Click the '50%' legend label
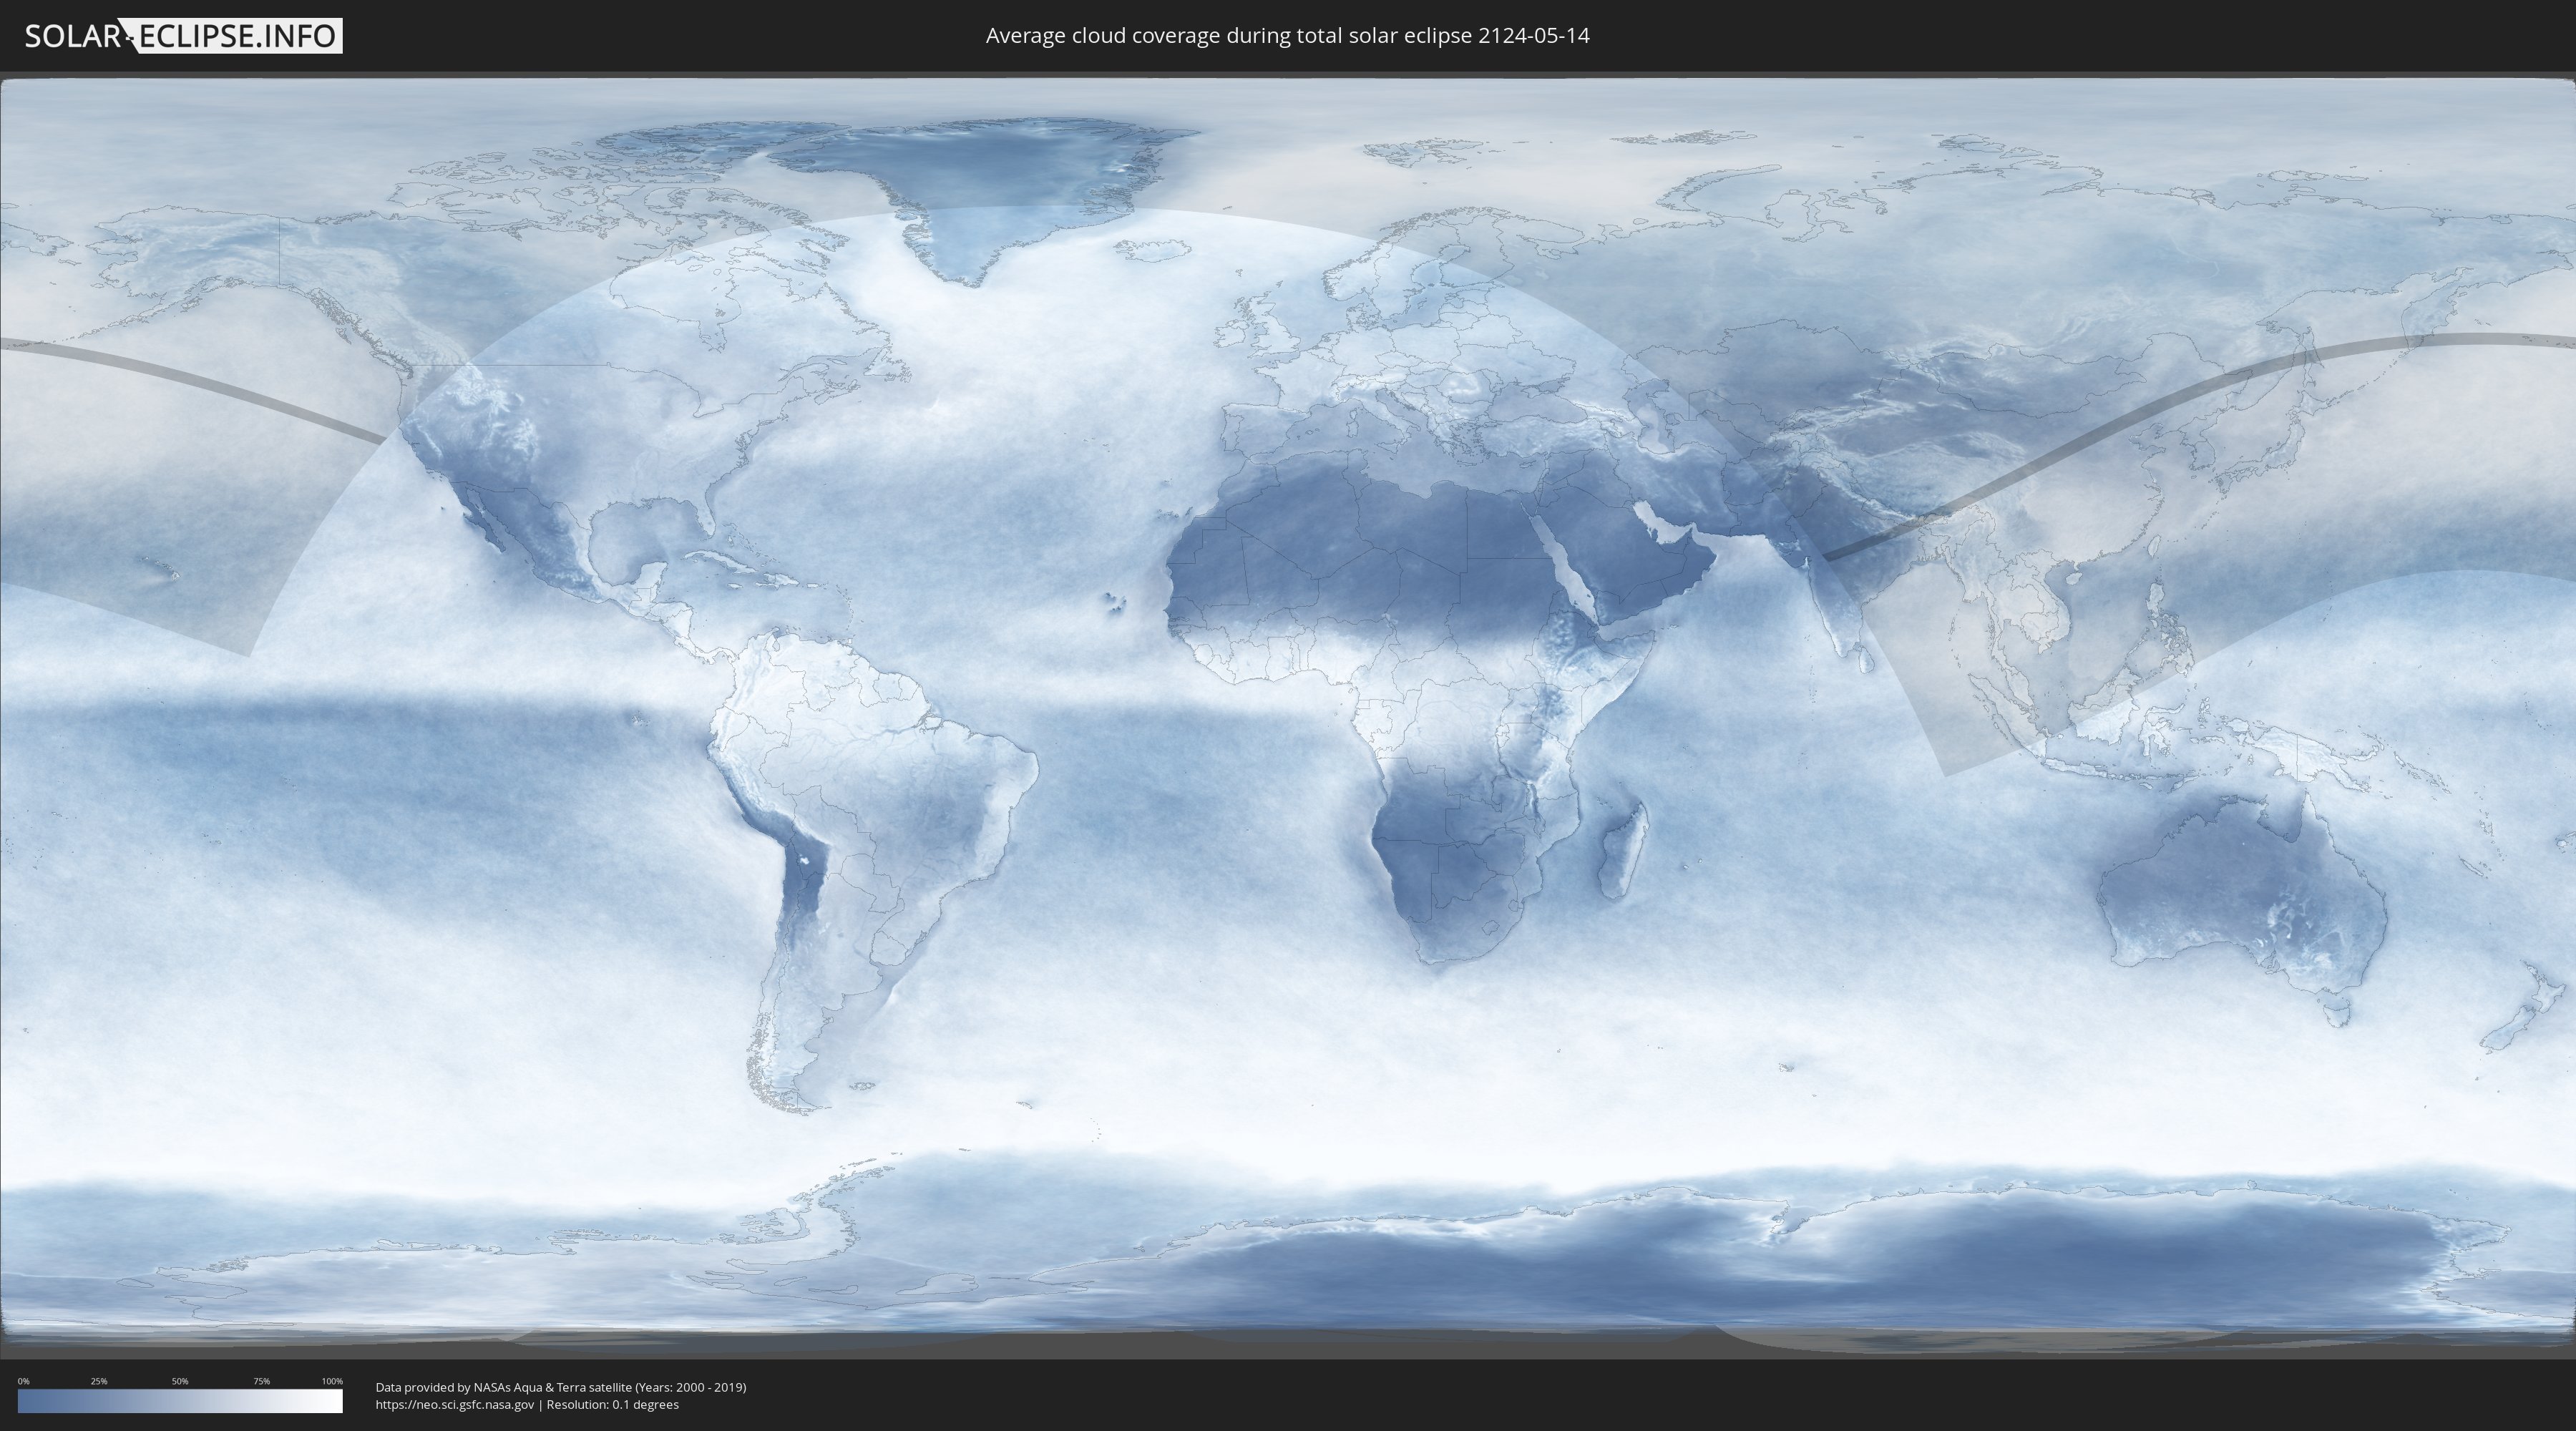 click(180, 1381)
